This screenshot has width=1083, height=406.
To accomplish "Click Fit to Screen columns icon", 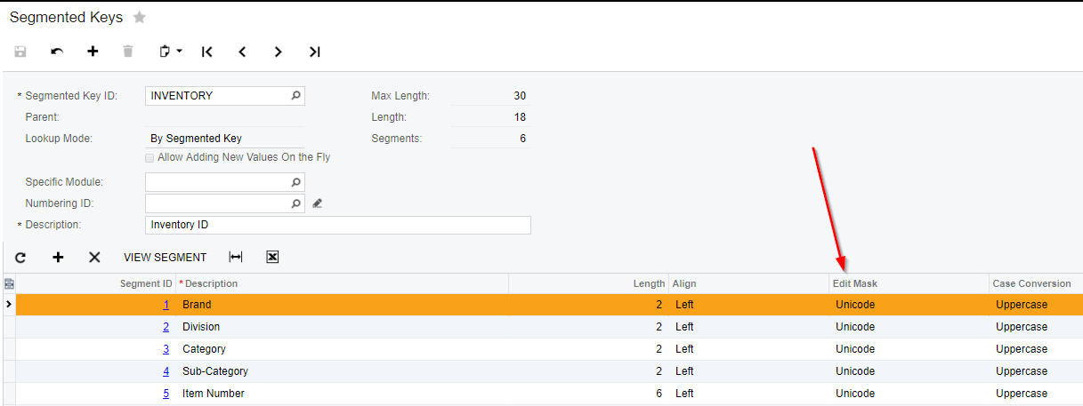I will (236, 258).
